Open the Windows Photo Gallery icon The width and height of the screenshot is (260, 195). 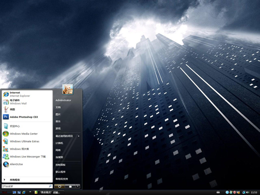pyautogui.click(x=6, y=149)
